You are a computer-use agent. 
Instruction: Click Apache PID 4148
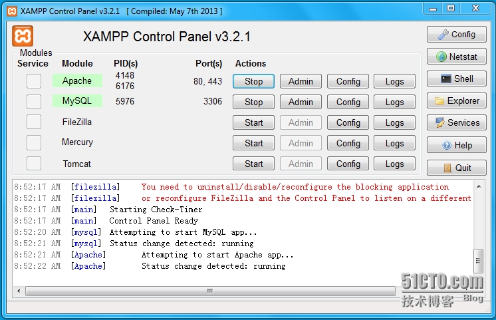coord(124,75)
